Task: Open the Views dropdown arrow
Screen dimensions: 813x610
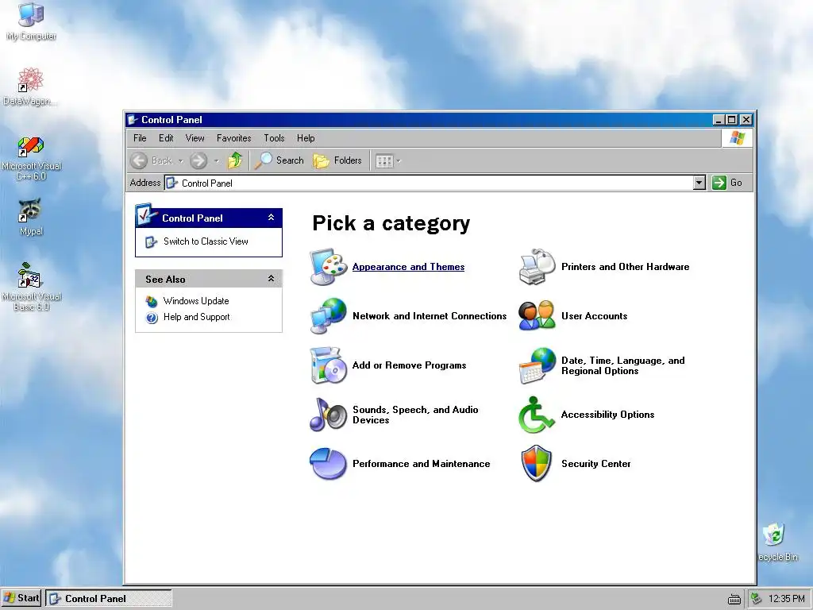Action: (399, 160)
